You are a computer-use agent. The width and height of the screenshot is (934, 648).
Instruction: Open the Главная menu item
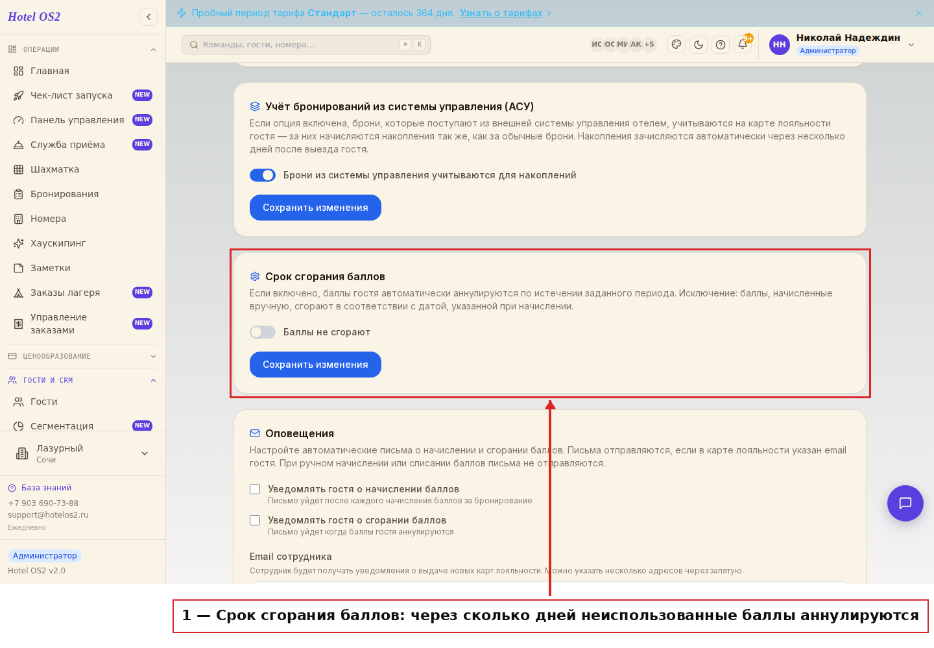pyautogui.click(x=82, y=71)
